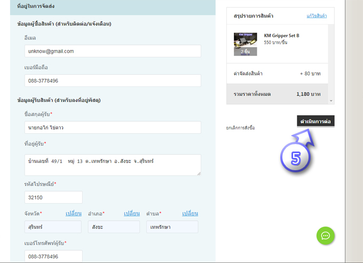Click เปลี่ยน link next to อำเภอ

click(132, 213)
